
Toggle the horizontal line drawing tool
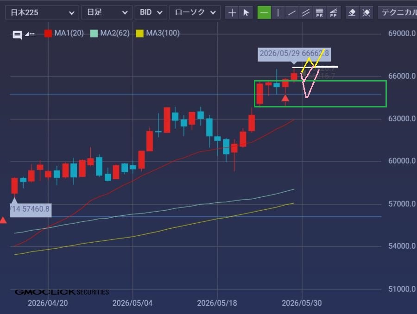click(x=264, y=13)
